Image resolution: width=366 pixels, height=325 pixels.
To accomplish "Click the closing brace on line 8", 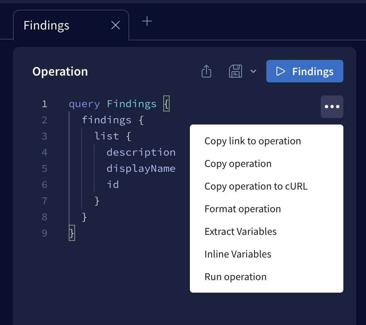I will pos(84,217).
